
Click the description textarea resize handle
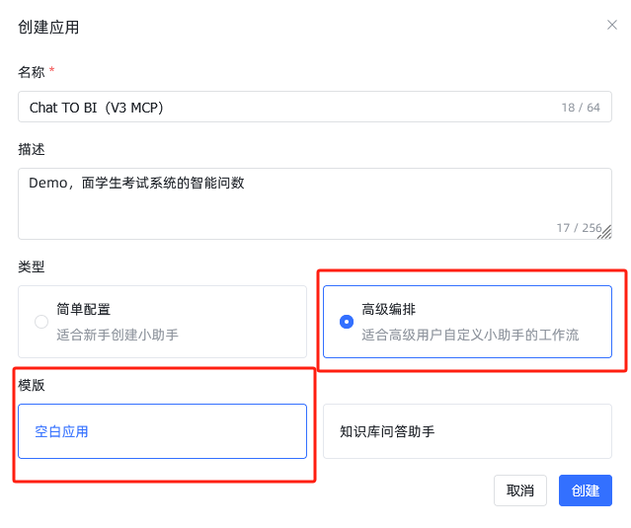point(605,233)
